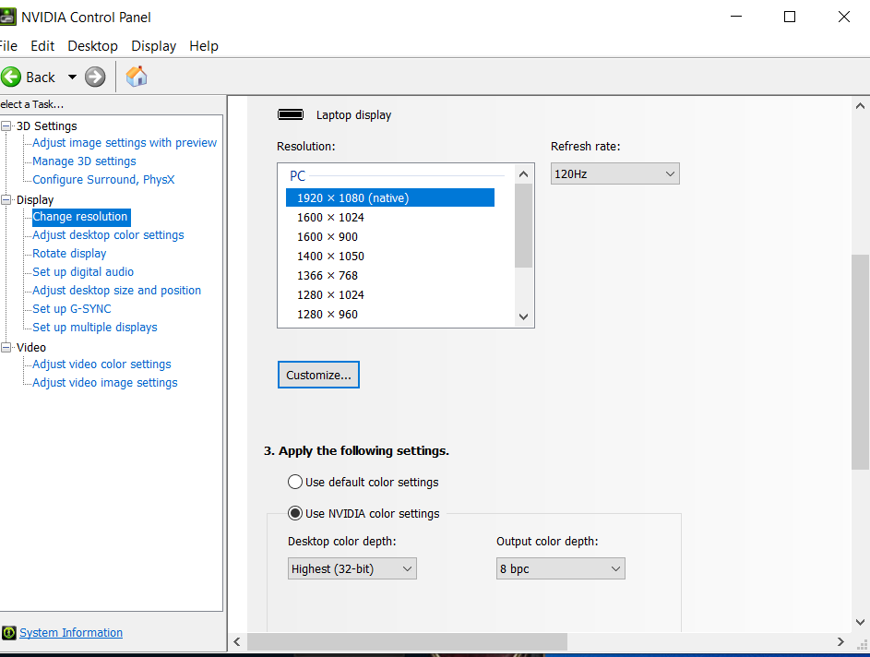
Task: Click the Home icon in toolbar
Action: tap(137, 77)
